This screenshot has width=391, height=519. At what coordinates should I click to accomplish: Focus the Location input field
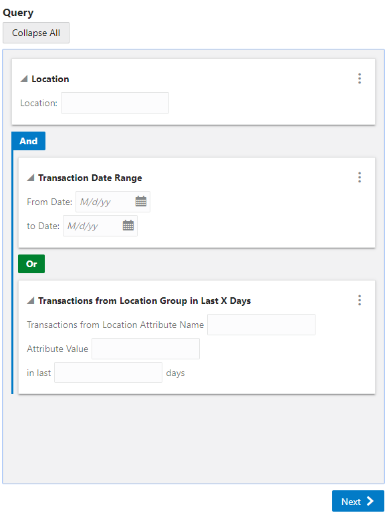tap(115, 103)
